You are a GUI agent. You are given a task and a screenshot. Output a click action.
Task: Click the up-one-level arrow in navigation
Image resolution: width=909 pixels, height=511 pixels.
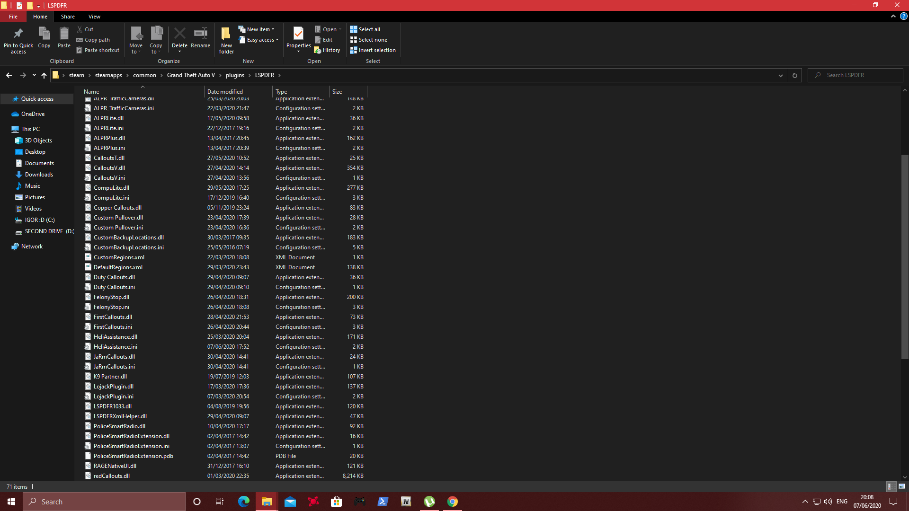coord(44,75)
